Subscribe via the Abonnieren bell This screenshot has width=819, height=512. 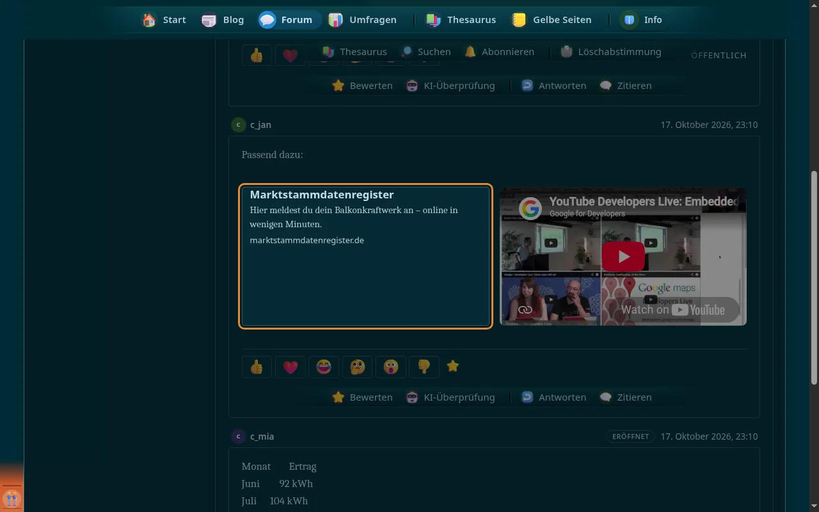[x=499, y=52]
